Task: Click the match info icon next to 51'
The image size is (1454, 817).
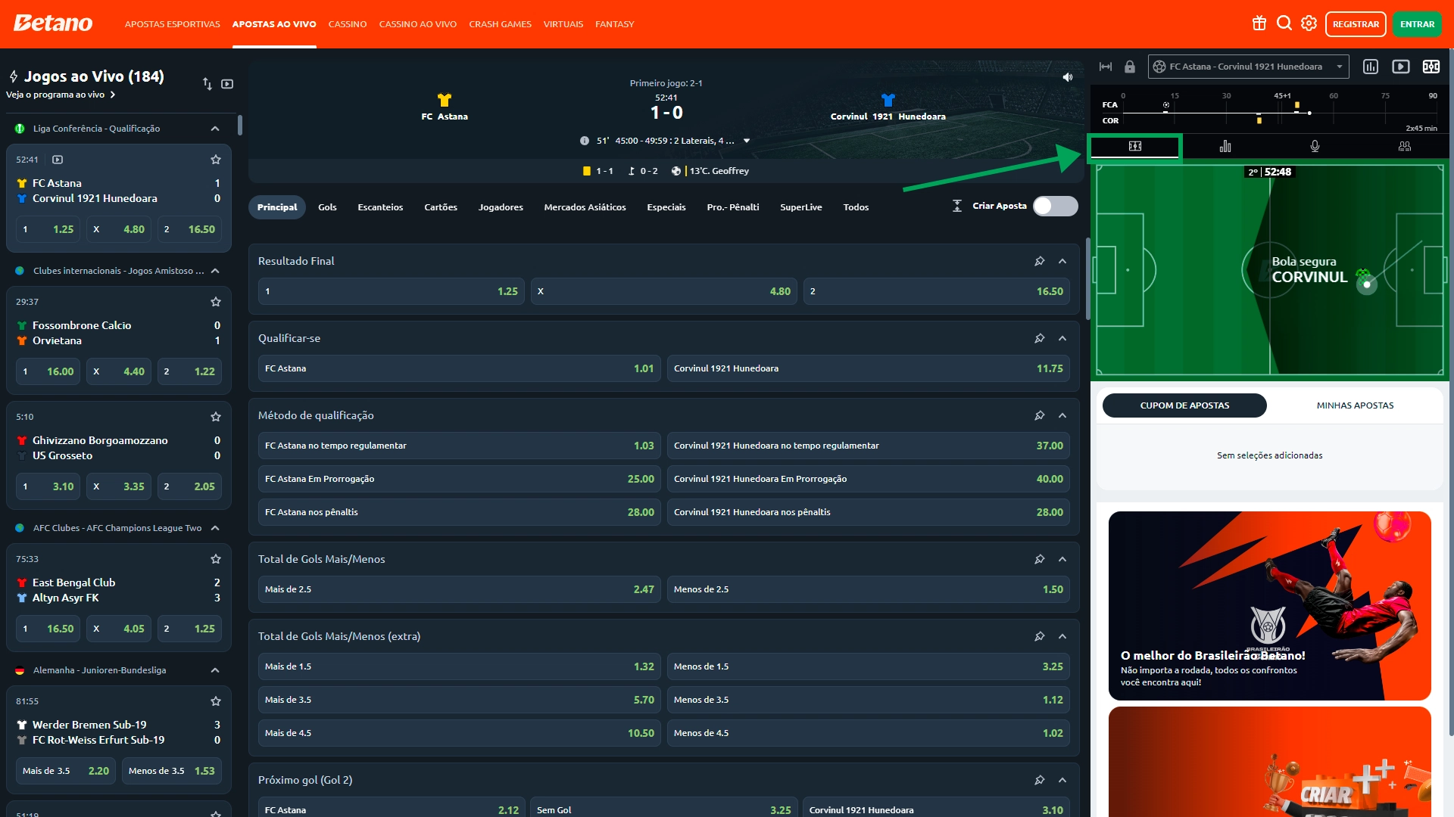Action: tap(585, 141)
